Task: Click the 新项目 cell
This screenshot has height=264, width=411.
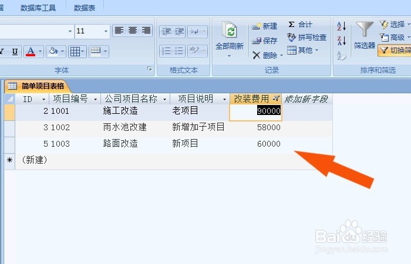Action: [x=200, y=144]
